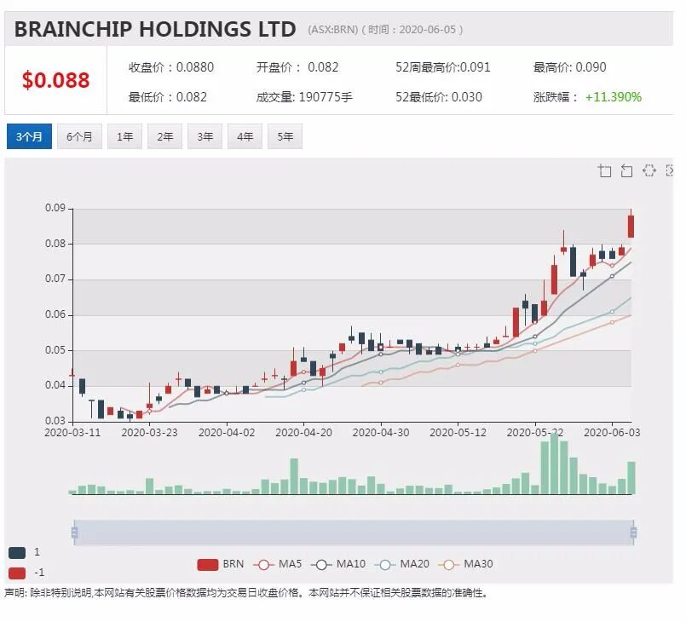Switch chart to 3年 range
This screenshot has width=686, height=622.
205,136
